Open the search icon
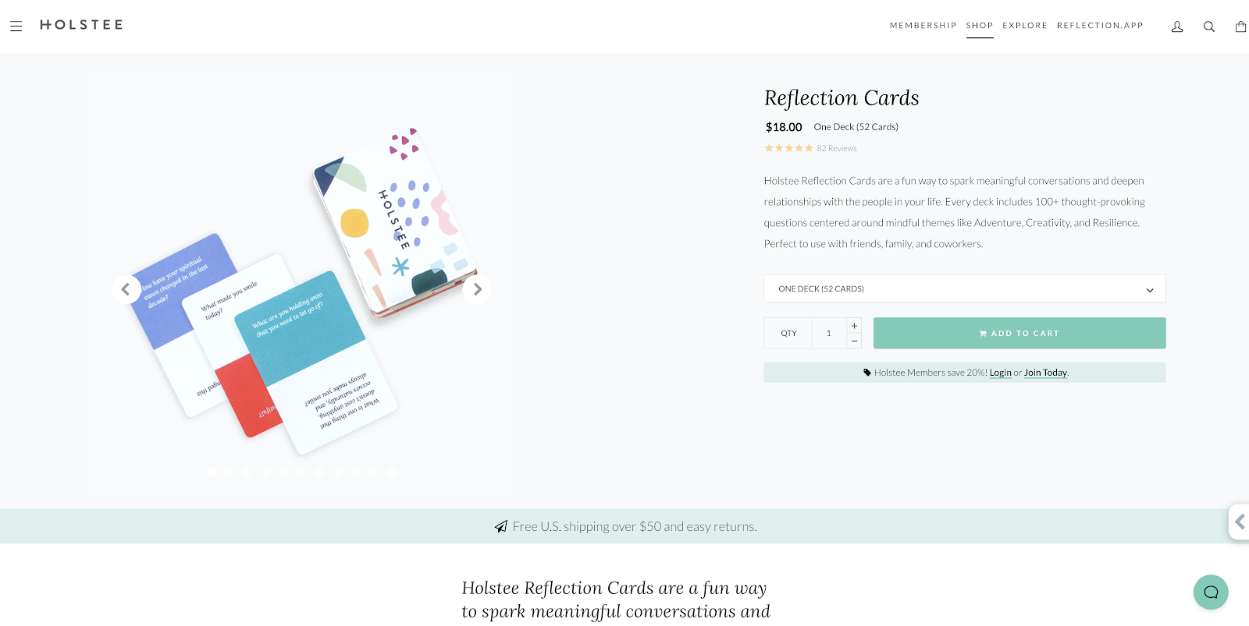The image size is (1249, 626). (1208, 26)
